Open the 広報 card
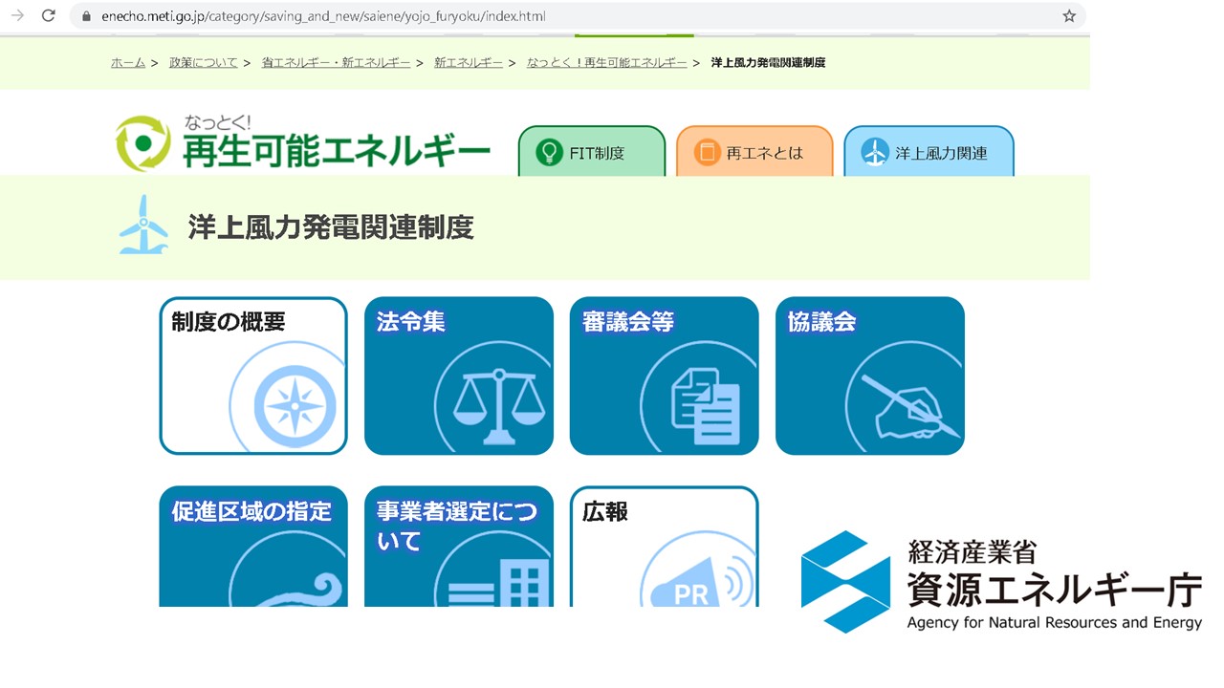Viewport: 1224px width, 688px height. 665,547
